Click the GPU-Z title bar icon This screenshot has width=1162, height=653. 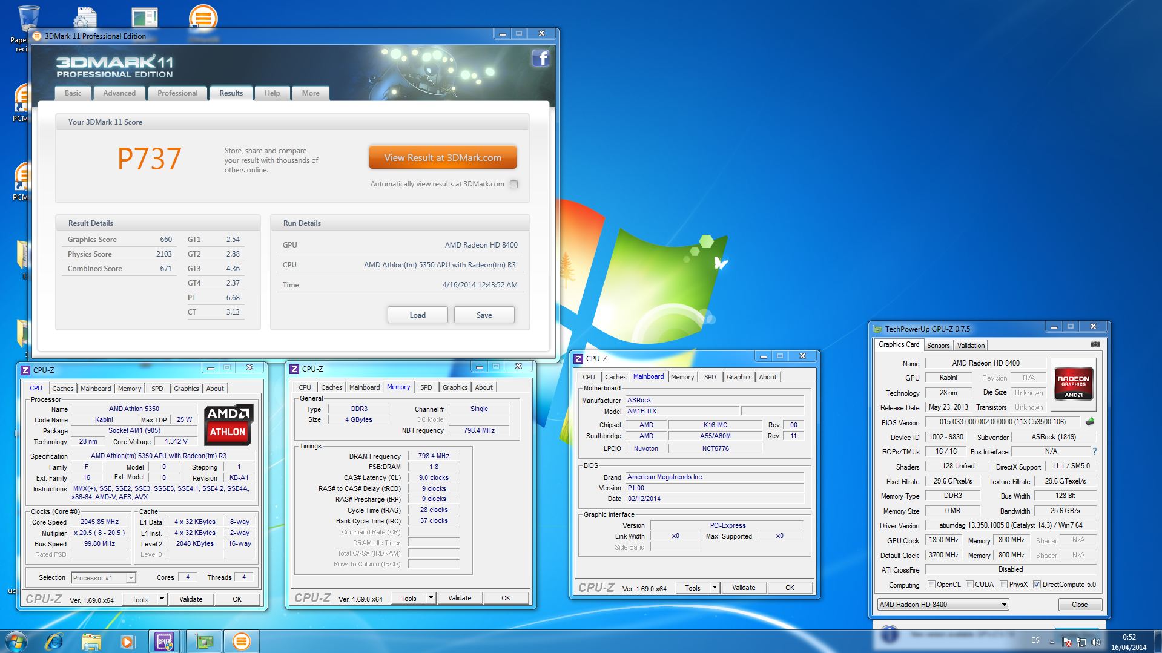point(878,329)
